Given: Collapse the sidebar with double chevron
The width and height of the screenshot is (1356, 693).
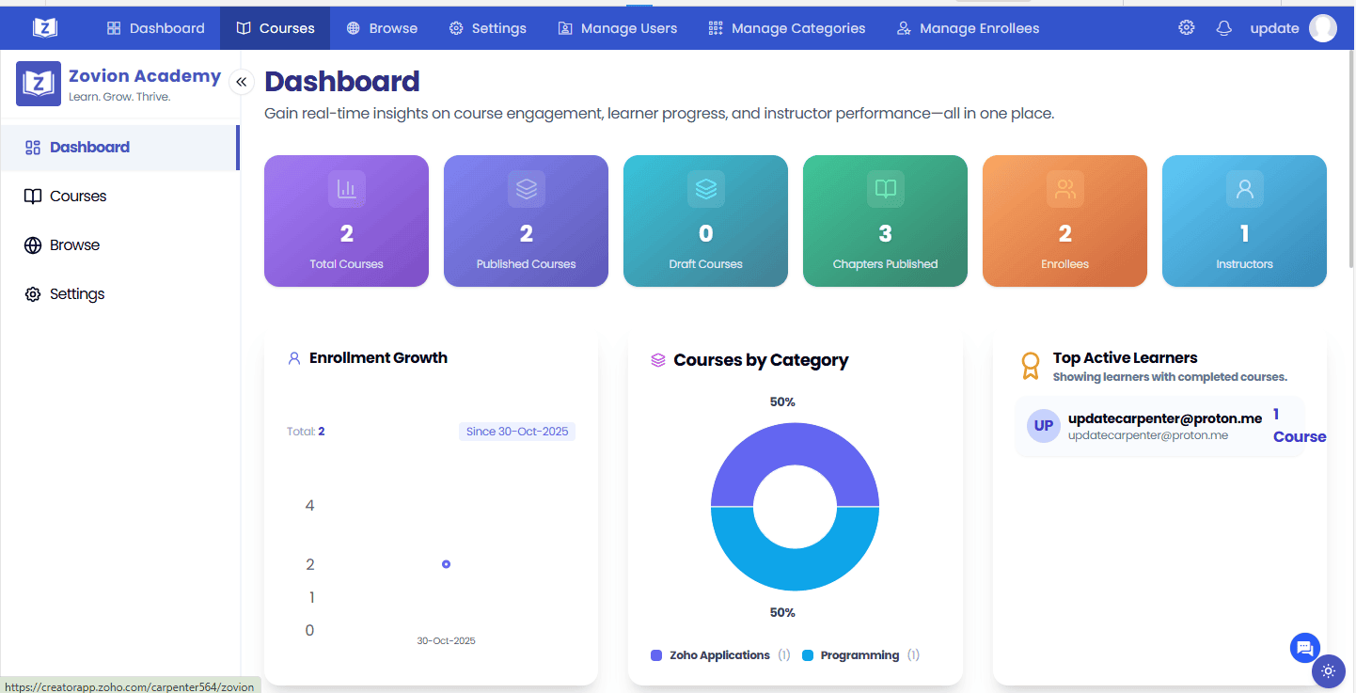Looking at the screenshot, I should point(241,82).
